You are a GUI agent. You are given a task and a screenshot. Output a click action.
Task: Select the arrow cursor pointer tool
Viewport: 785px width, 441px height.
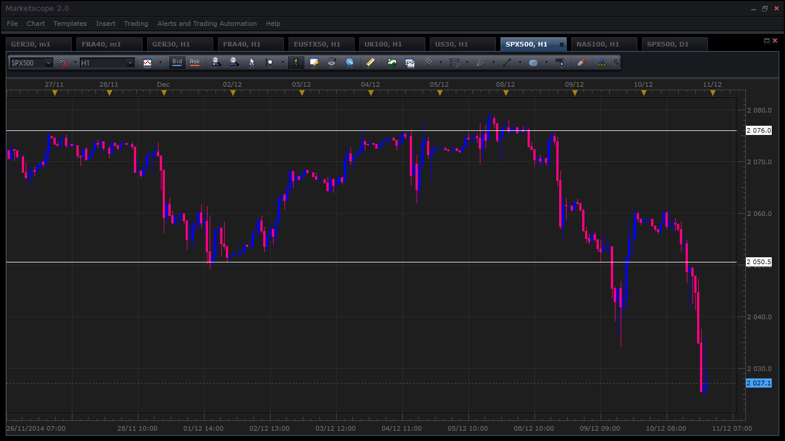tap(251, 62)
